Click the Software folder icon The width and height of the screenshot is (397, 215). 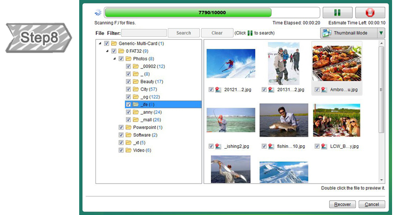(x=128, y=135)
